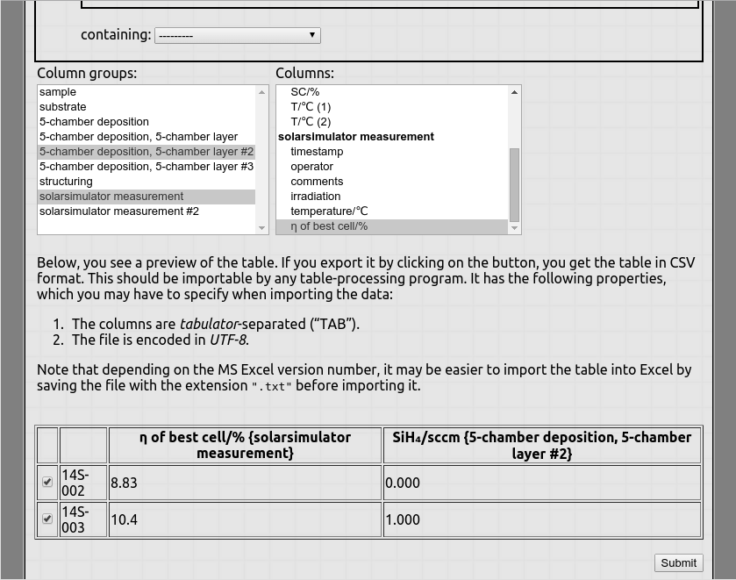Click the Submit button
Image resolution: width=736 pixels, height=580 pixels.
point(678,562)
